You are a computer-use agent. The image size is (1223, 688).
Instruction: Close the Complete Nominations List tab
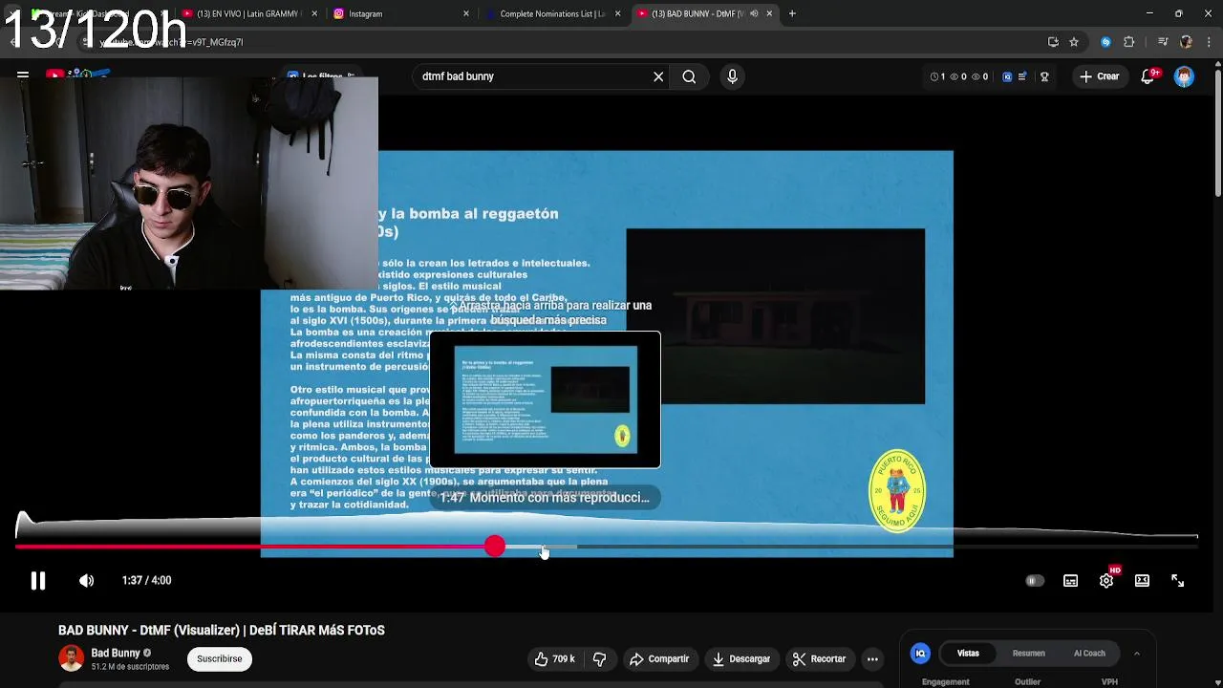tap(618, 13)
